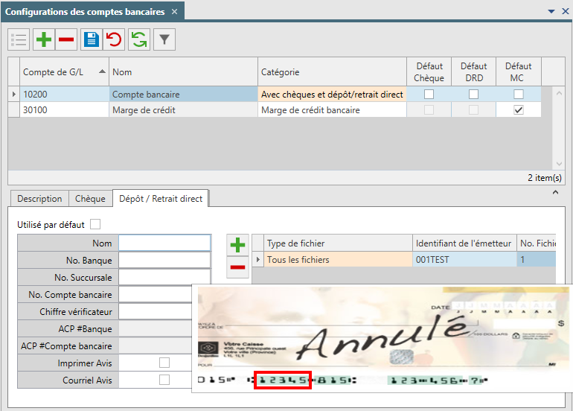Click the Type de fichier column header
The image size is (573, 411).
338,243
